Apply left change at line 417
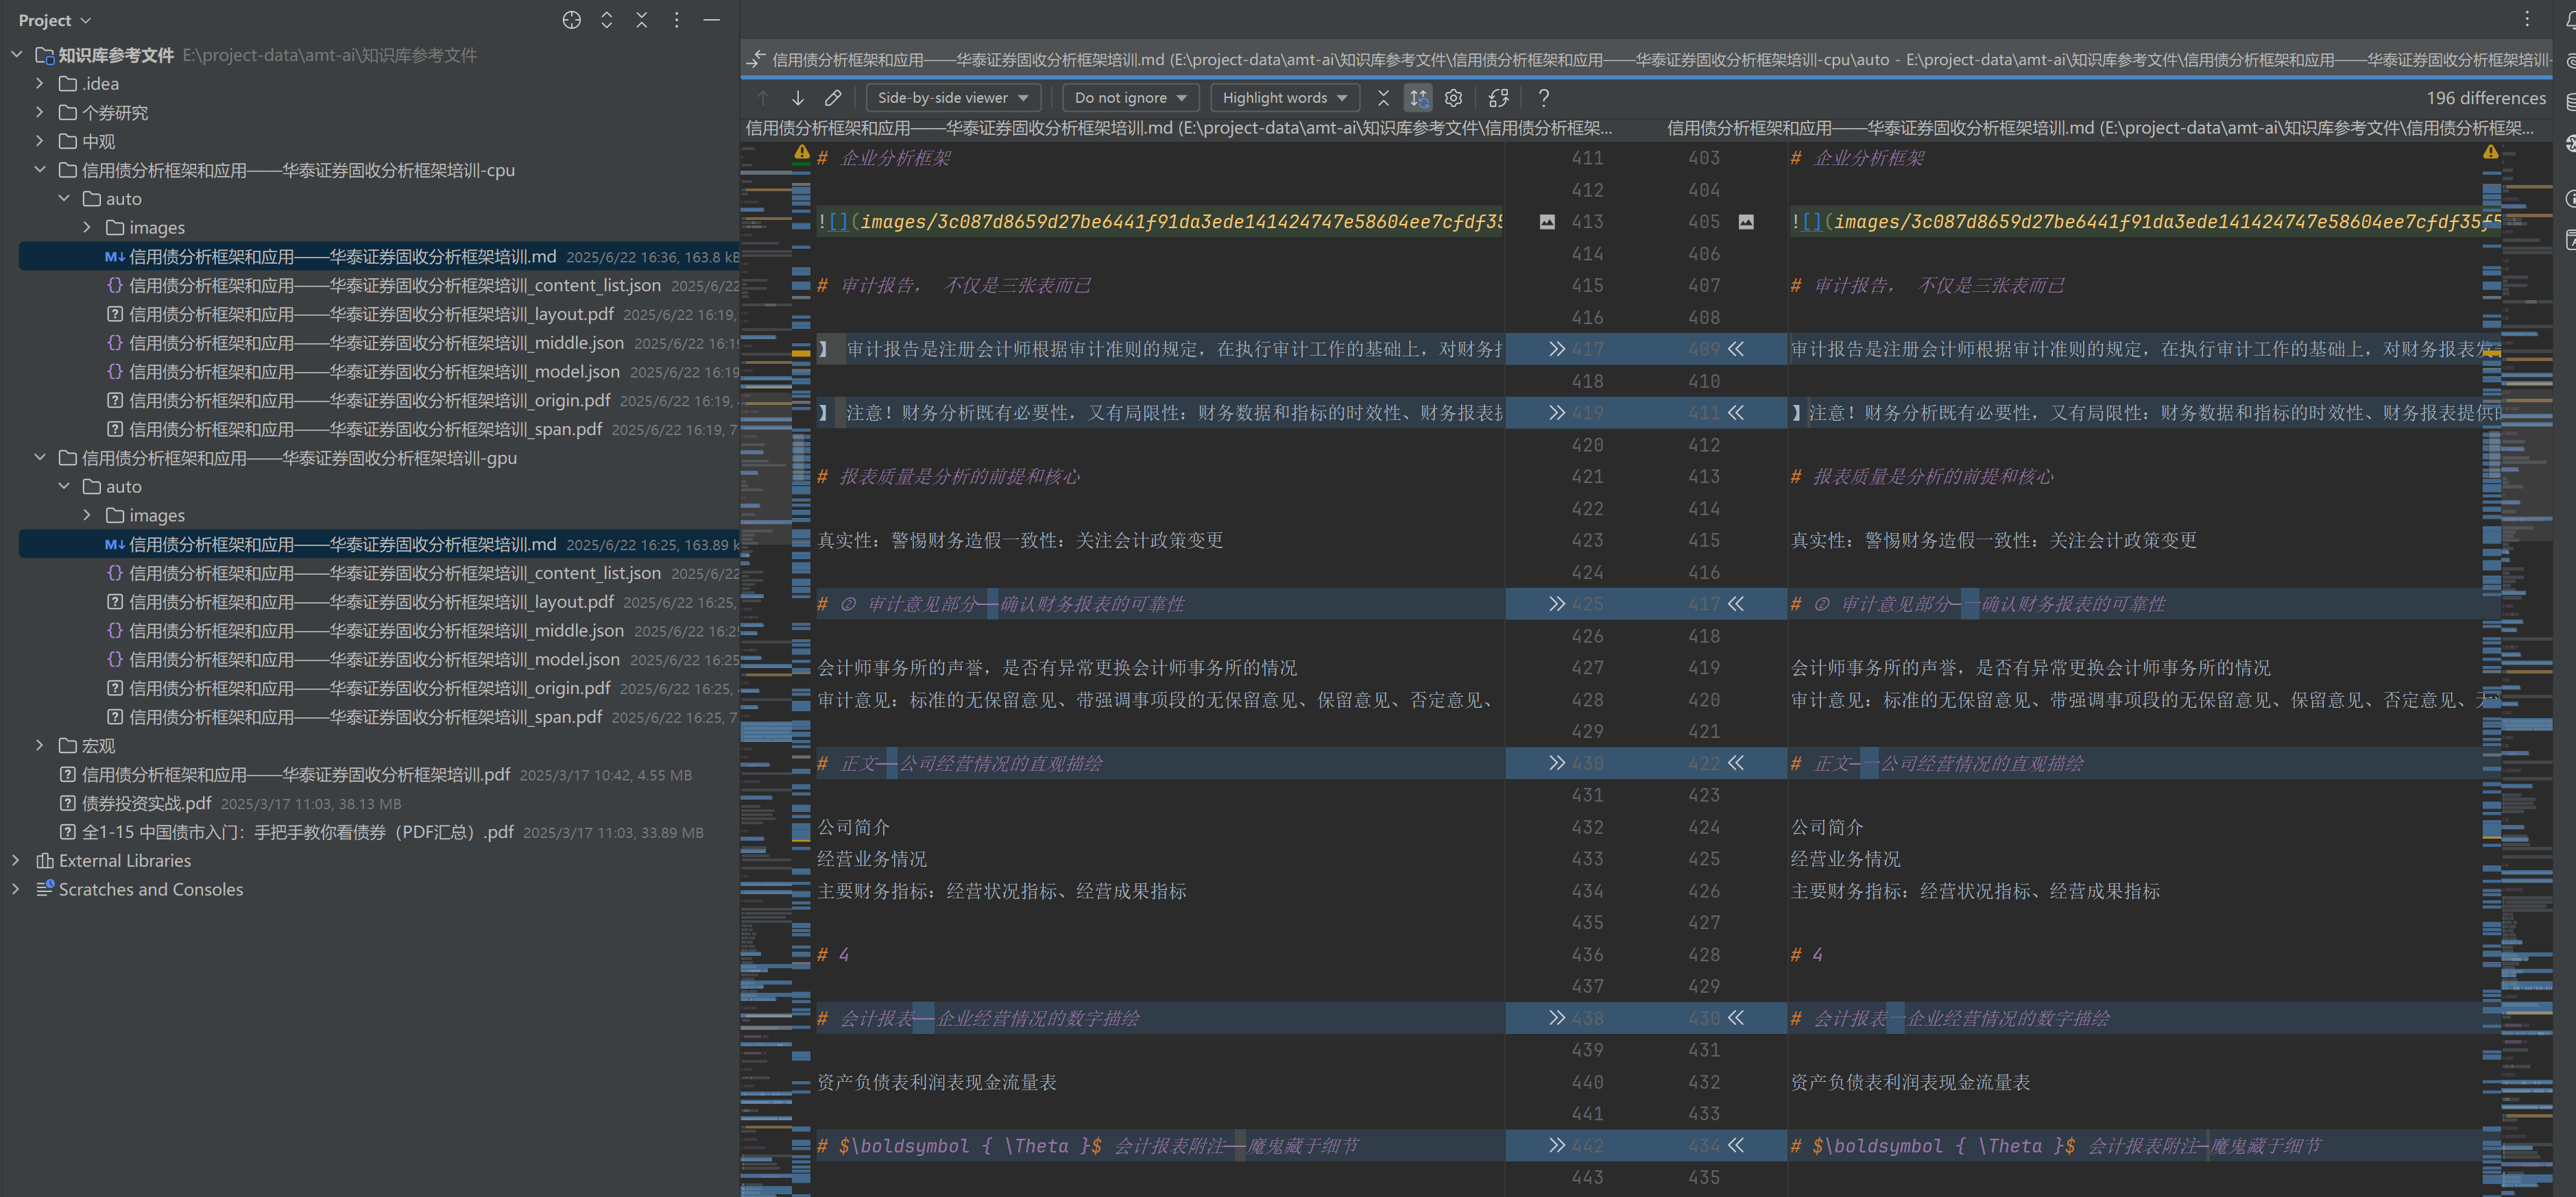The width and height of the screenshot is (2576, 1197). coord(1556,349)
